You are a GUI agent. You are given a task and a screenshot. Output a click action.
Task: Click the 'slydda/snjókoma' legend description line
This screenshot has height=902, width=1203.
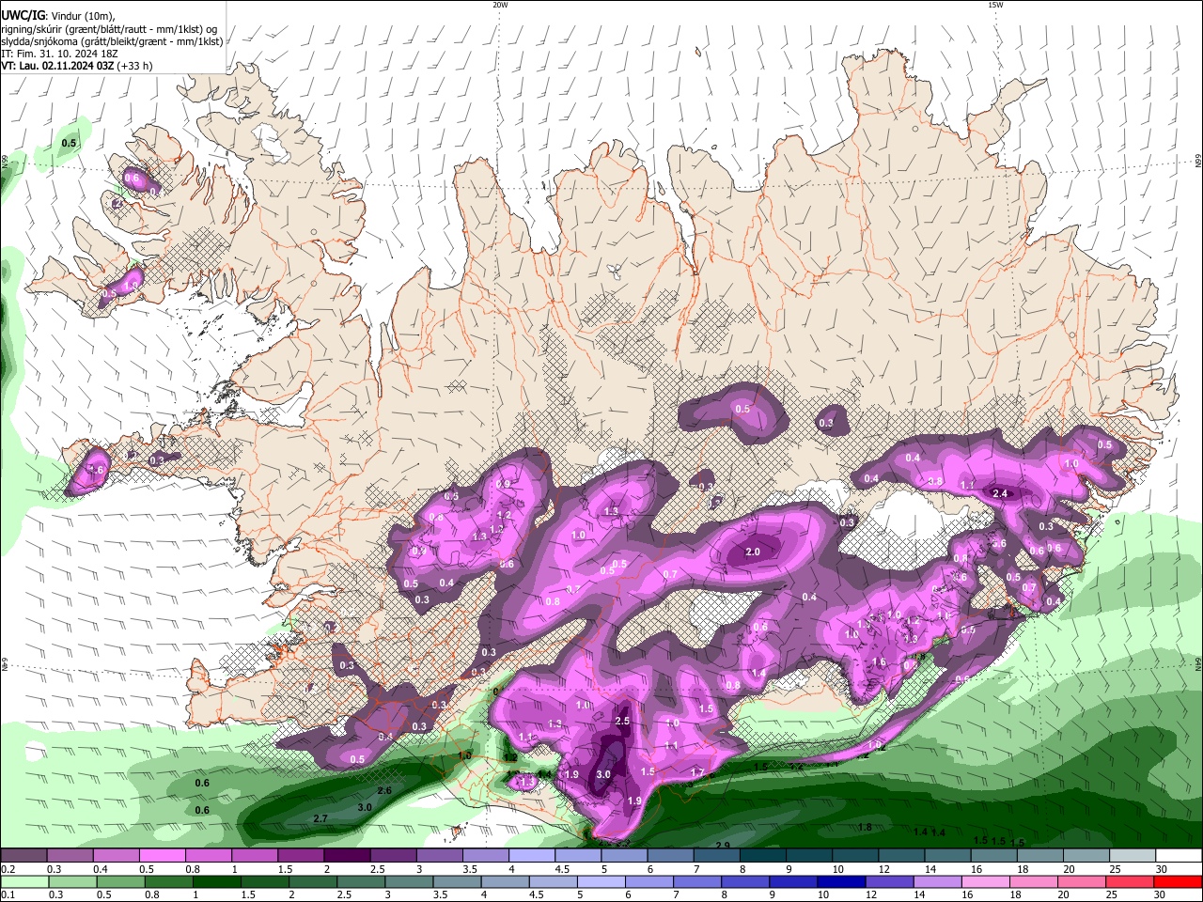coord(112,41)
